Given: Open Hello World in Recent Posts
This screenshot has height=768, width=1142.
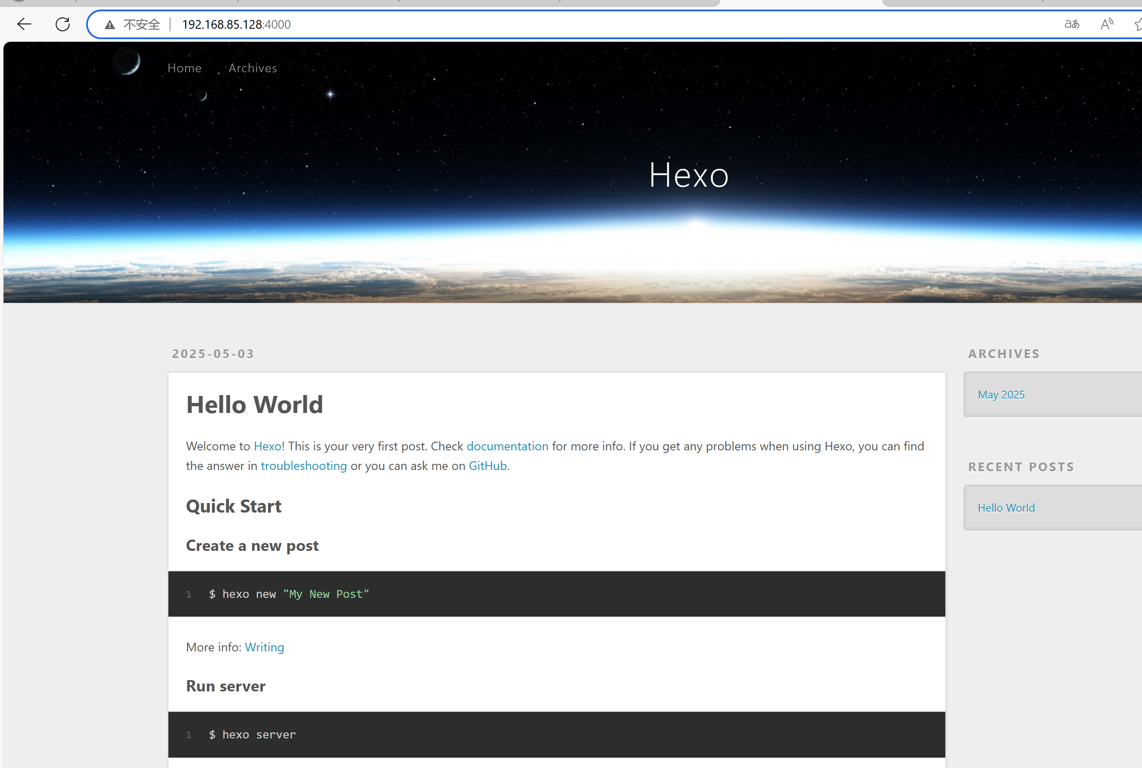Looking at the screenshot, I should coord(1006,508).
